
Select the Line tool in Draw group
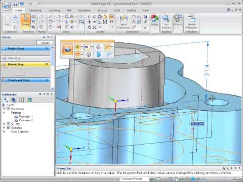51,17
